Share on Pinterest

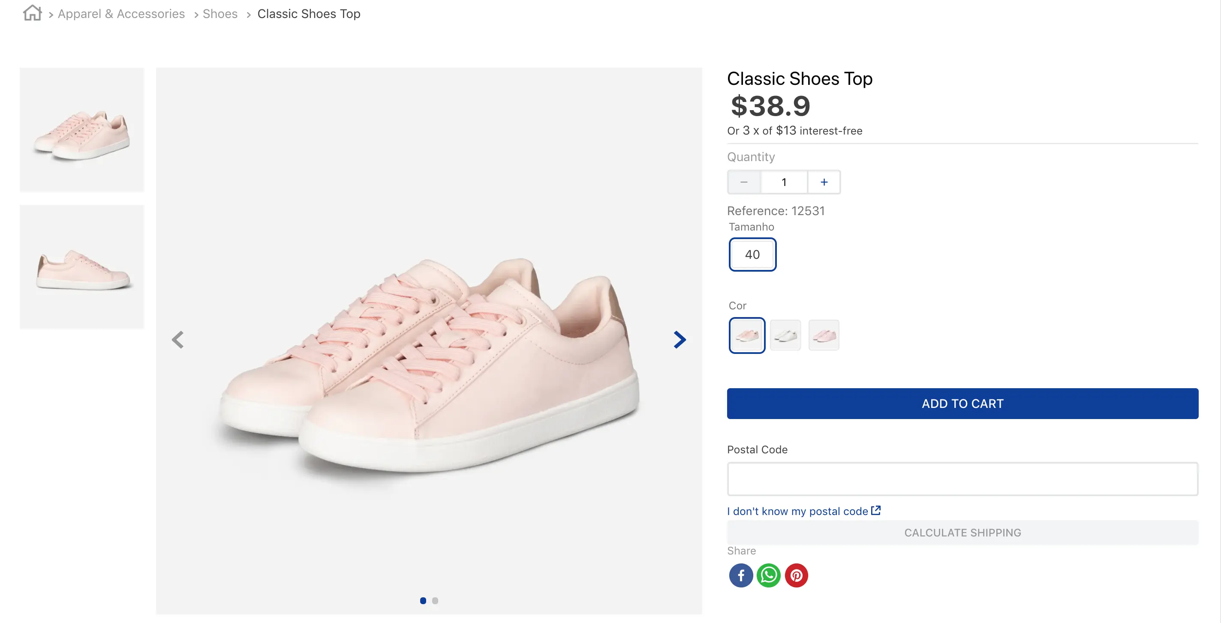(x=796, y=575)
